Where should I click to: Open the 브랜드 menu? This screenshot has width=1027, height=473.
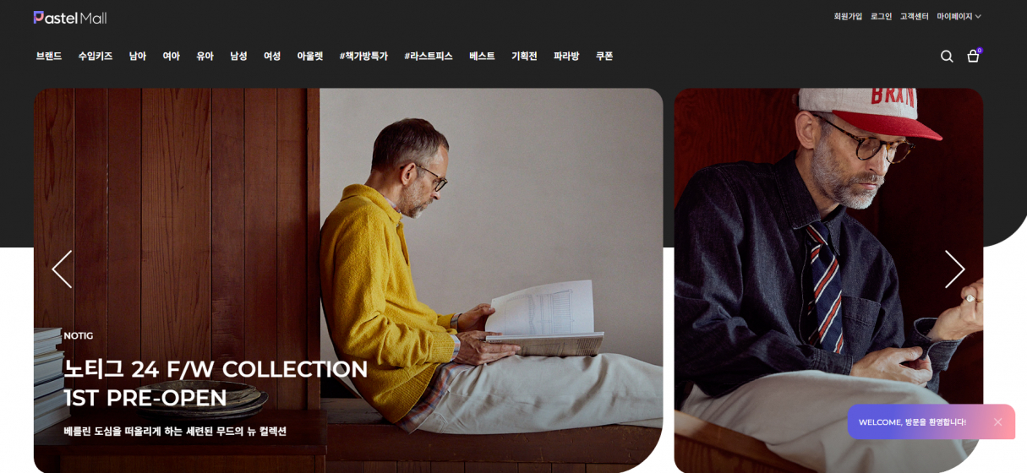[48, 56]
